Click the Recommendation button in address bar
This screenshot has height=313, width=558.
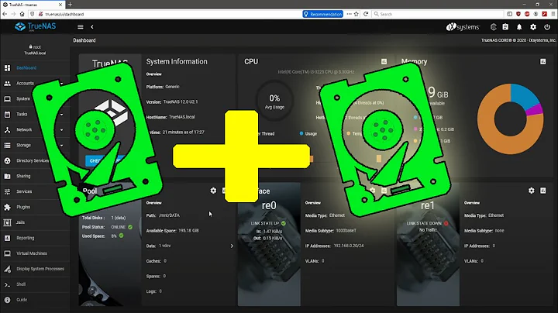322,14
